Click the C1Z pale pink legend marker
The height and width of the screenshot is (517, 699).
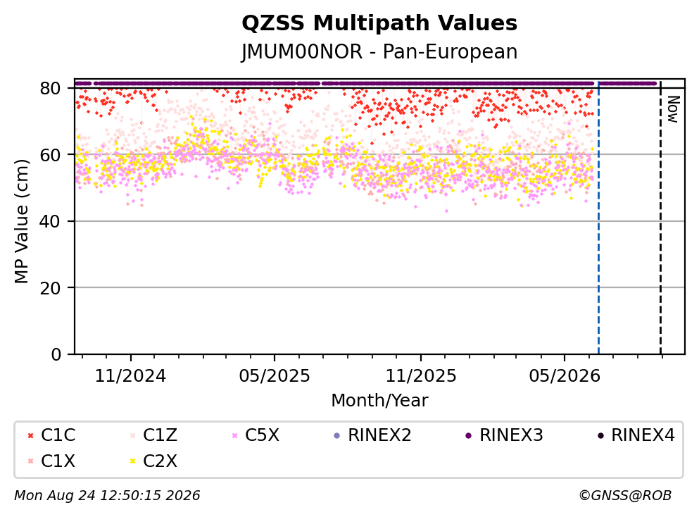click(133, 435)
